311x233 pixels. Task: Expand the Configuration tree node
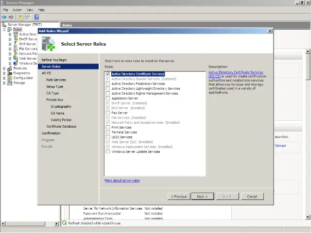[x=4, y=78]
